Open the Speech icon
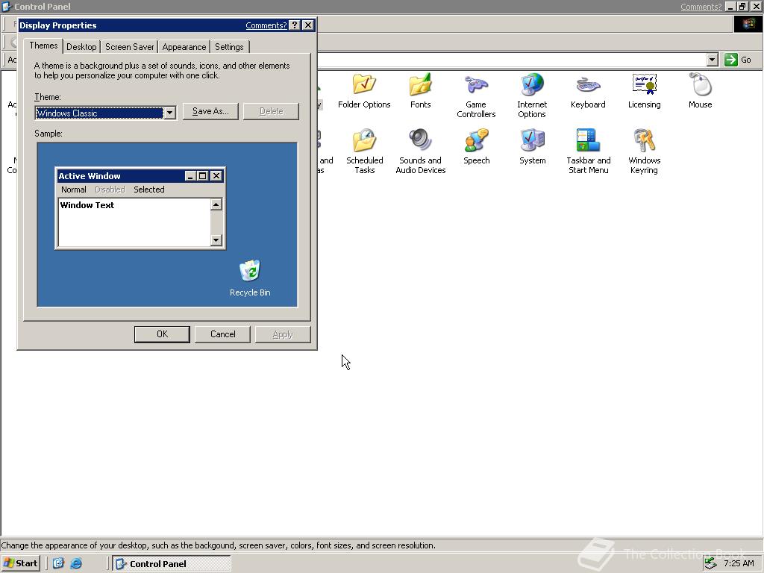764x573 pixels. (476, 147)
